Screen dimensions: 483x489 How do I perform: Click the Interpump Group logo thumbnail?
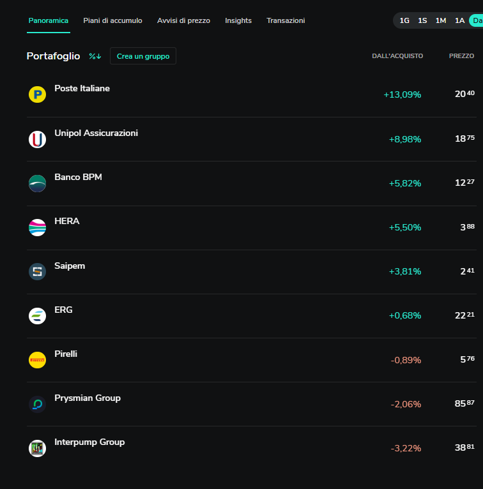point(37,448)
